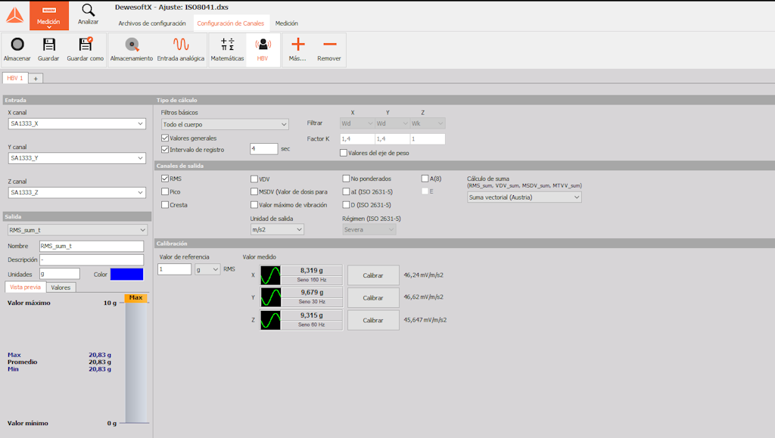Click the Unidades input field
The height and width of the screenshot is (438, 775).
click(59, 274)
